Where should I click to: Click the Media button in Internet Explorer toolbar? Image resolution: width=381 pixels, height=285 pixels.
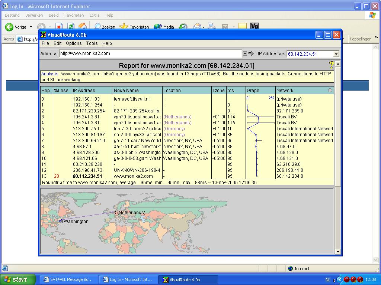point(164,27)
